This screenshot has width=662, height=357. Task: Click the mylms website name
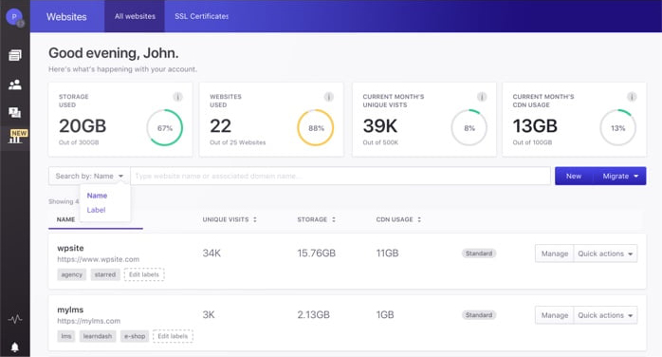pos(70,310)
